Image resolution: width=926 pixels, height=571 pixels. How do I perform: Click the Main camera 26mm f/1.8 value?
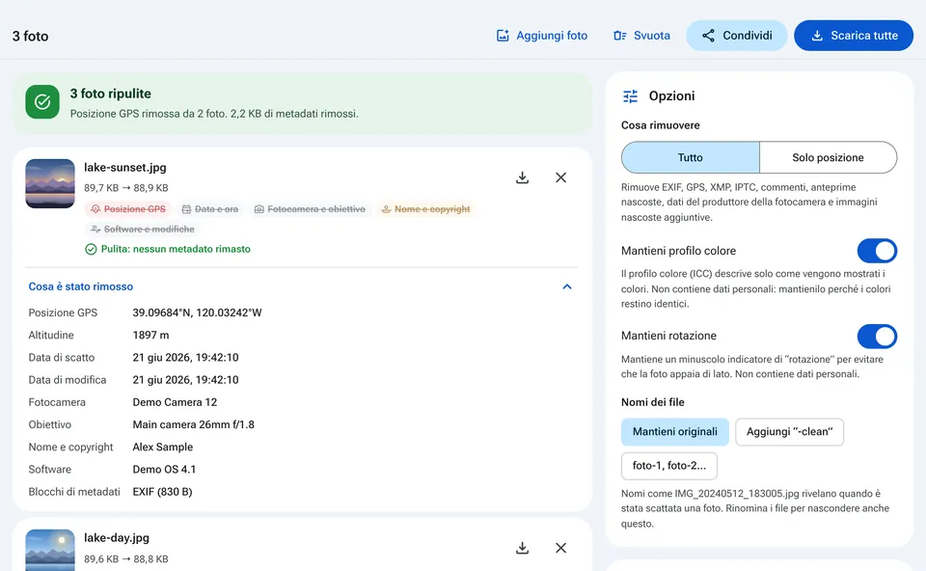pos(194,425)
